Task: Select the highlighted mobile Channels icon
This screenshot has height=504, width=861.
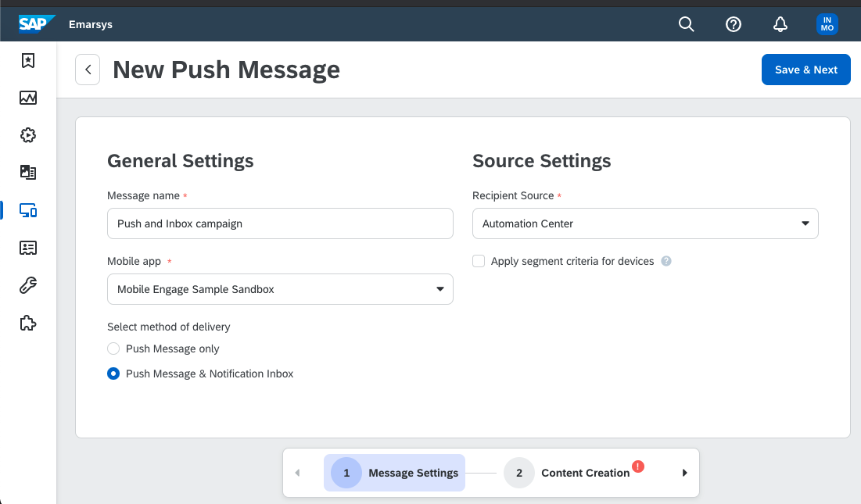Action: click(27, 210)
